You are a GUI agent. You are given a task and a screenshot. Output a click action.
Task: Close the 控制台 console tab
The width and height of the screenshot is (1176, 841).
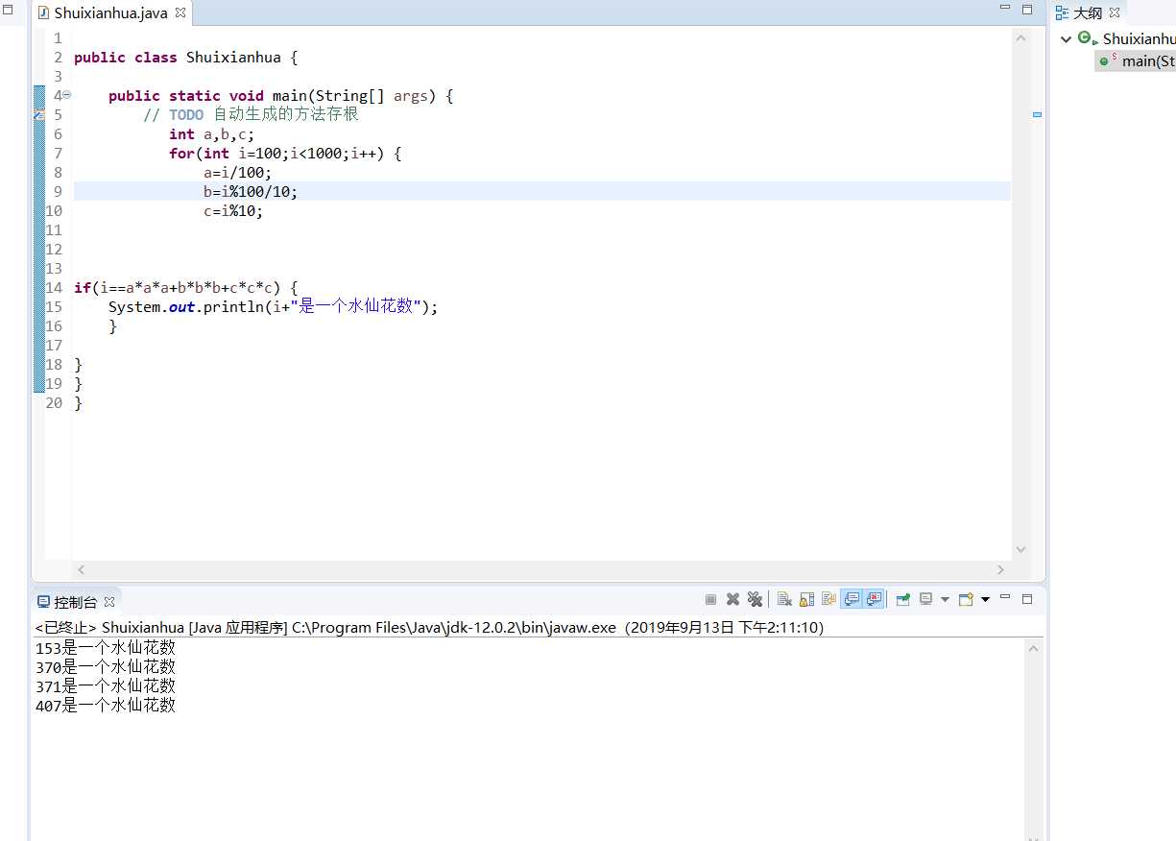click(109, 602)
